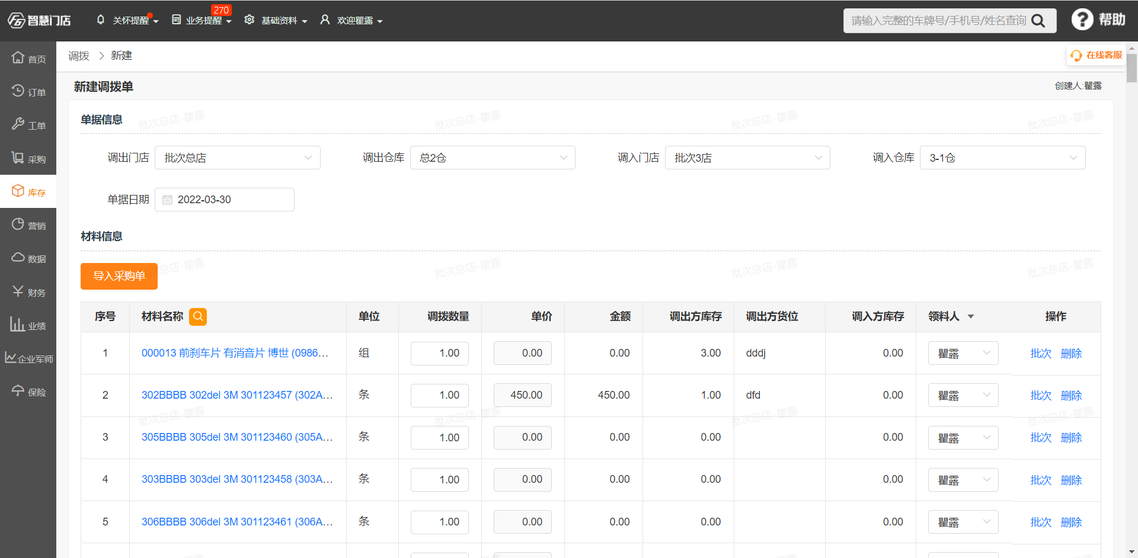Image resolution: width=1138 pixels, height=558 pixels.
Task: Open 工单 work orders in sidebar
Action: click(x=28, y=125)
